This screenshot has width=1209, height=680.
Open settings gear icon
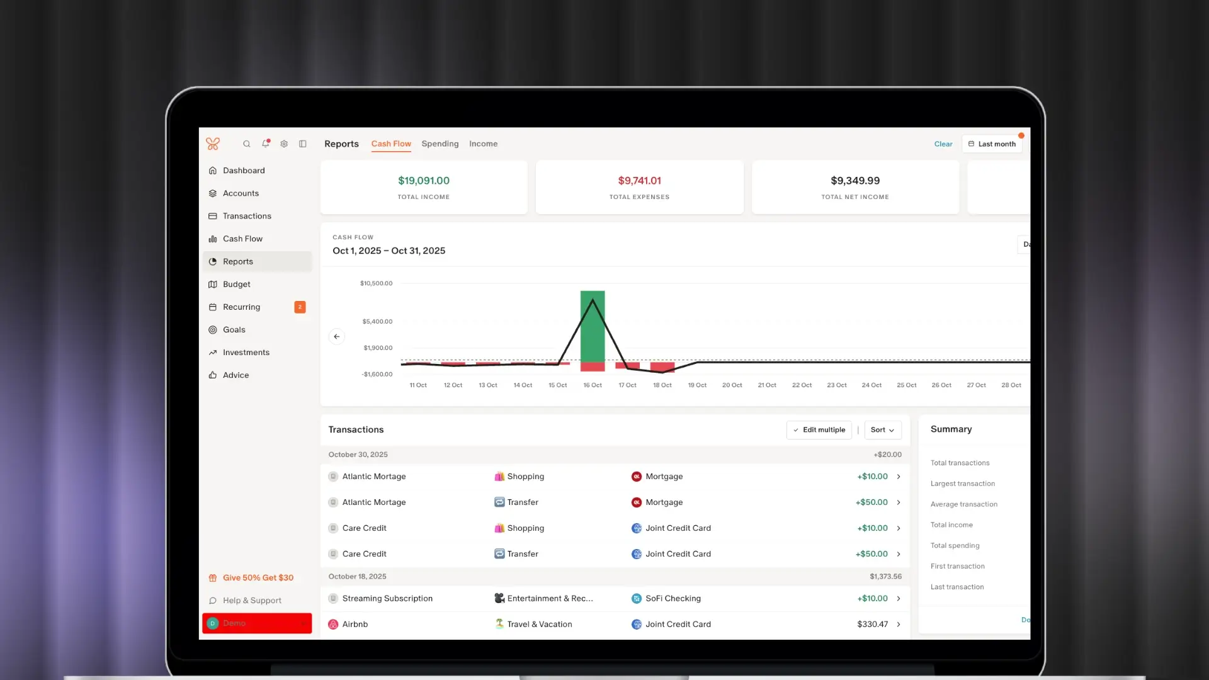[x=284, y=144]
